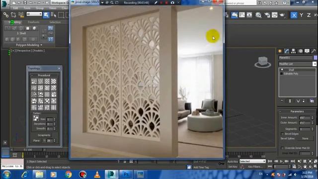Open the Selected key mode dropdown
Viewport: 318px width, 179px height.
click(x=252, y=161)
